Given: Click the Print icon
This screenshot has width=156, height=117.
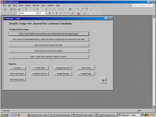Looking at the screenshot, I should tap(19, 9).
